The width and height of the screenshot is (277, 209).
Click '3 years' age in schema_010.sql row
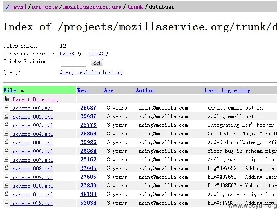[x=117, y=186]
